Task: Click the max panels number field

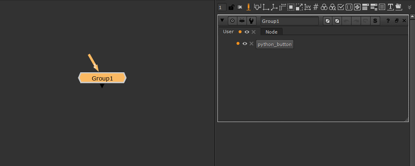Action: click(x=222, y=7)
